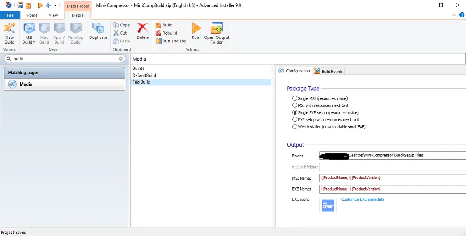
Task: Click Customize EXE metadata link
Action: tap(363, 199)
